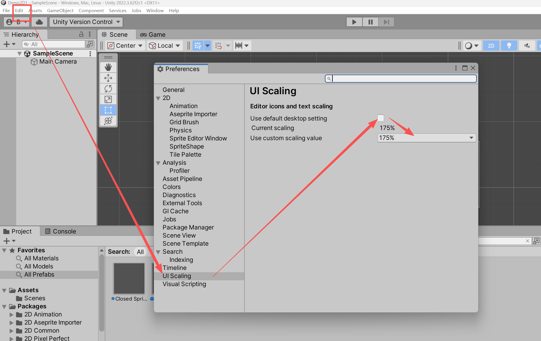
Task: Select Main Camera in Hierarchy
Action: (58, 62)
